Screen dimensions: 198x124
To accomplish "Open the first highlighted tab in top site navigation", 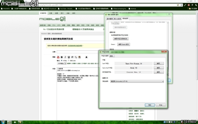I will (43, 13).
